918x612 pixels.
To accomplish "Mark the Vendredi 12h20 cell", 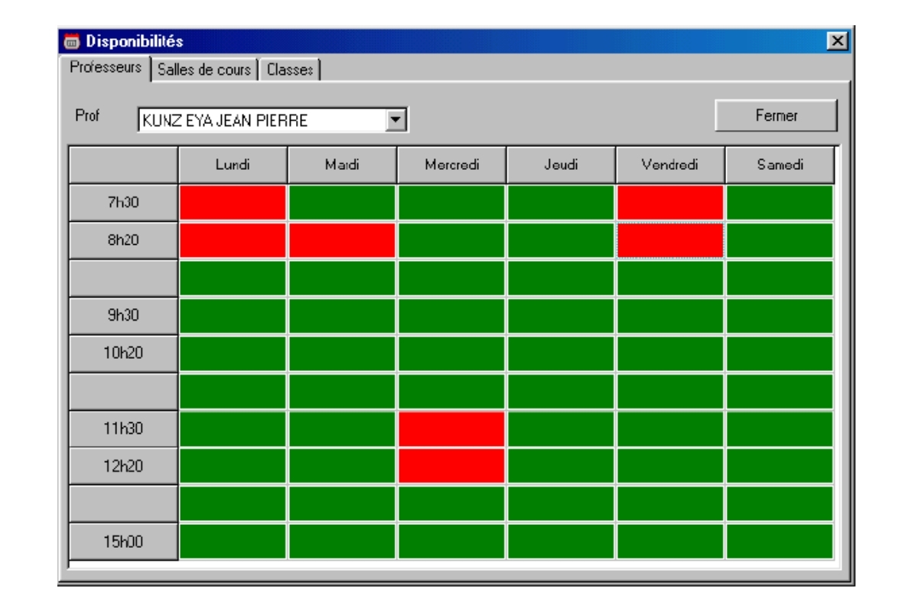I will pos(670,465).
